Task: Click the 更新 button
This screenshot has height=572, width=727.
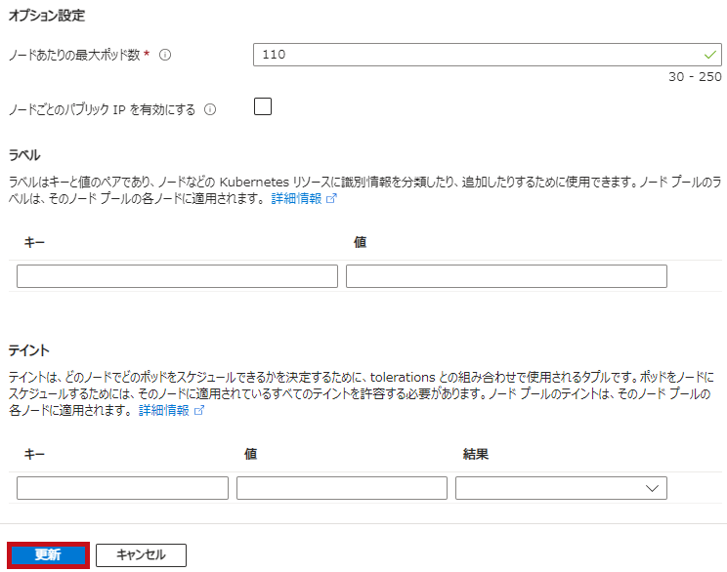Action: [x=48, y=554]
